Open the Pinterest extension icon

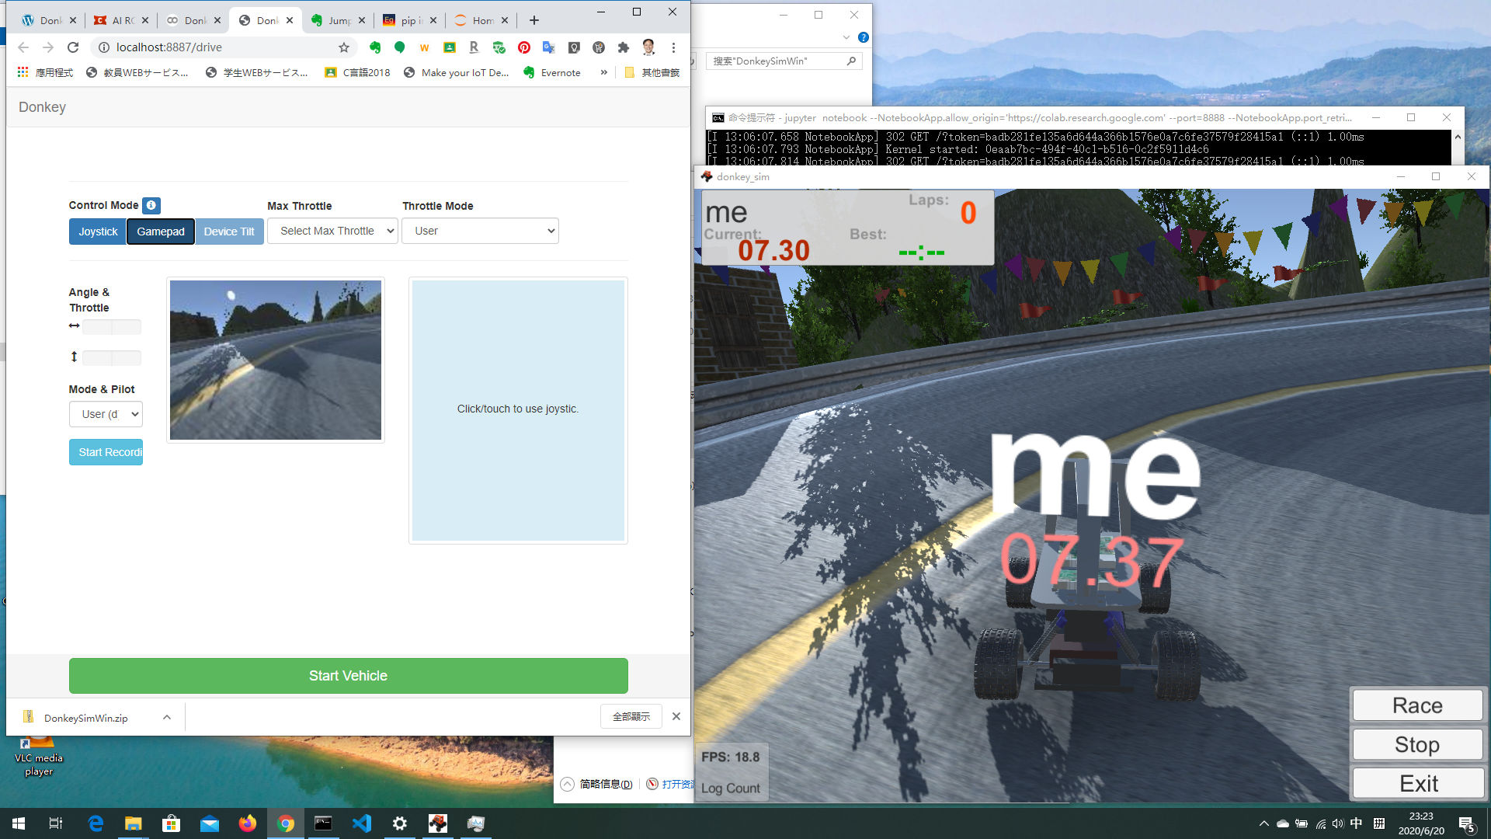pyautogui.click(x=524, y=47)
